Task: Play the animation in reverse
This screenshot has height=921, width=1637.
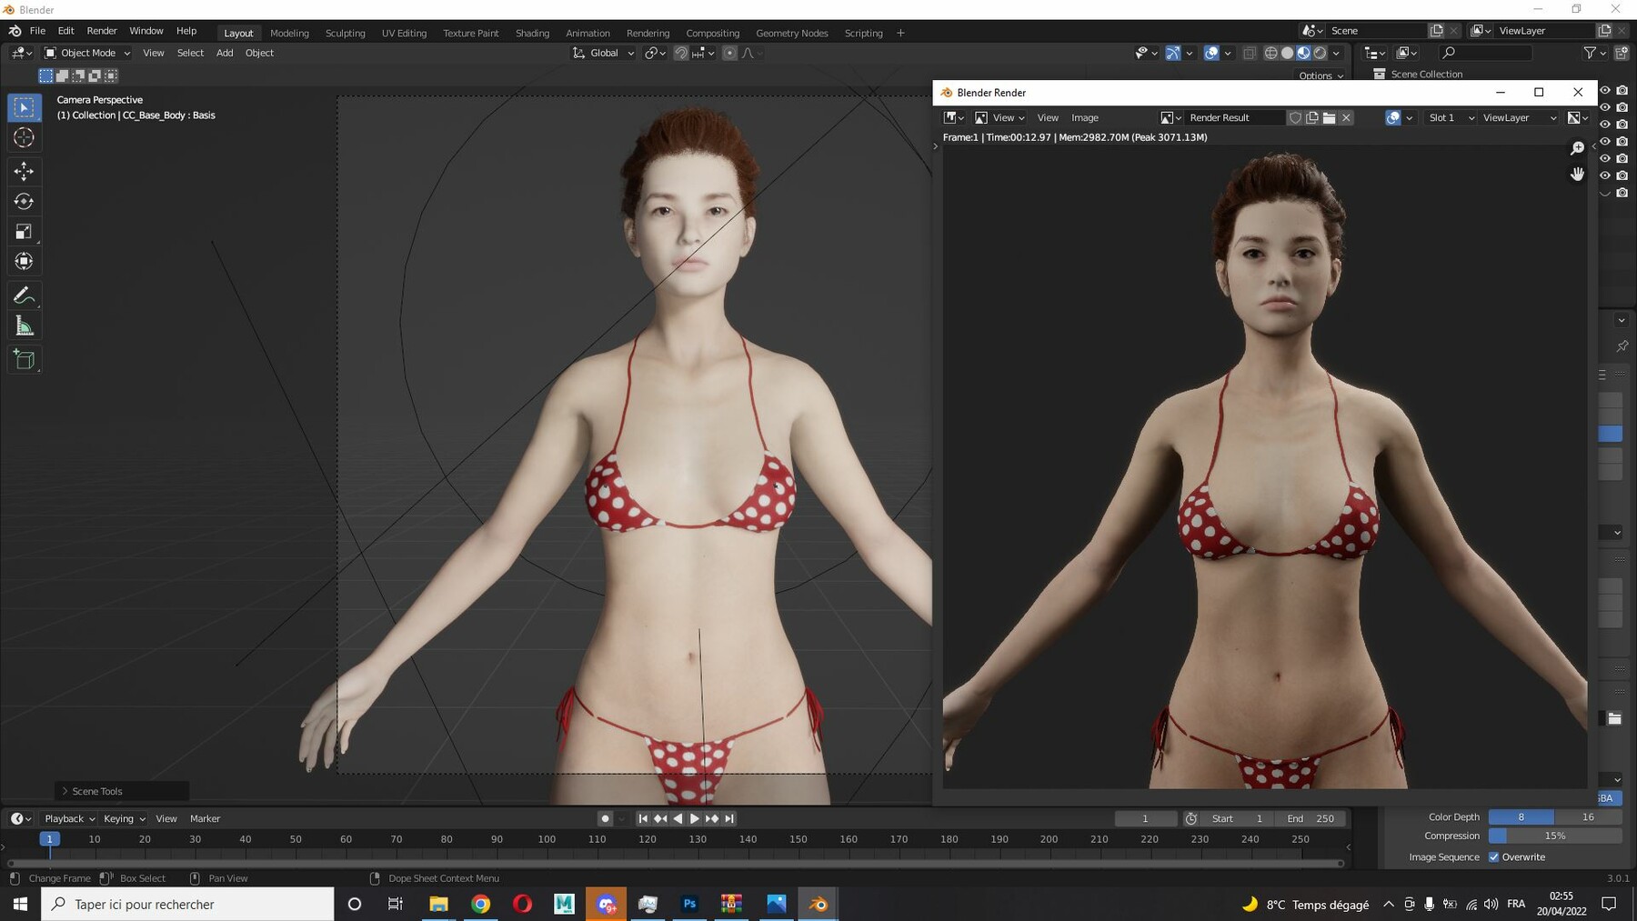Action: point(678,818)
